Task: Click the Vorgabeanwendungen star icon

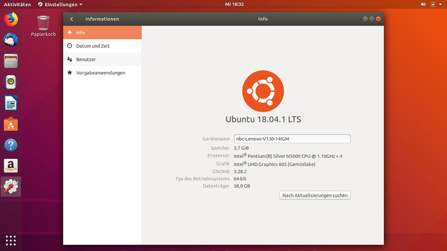Action: [70, 73]
